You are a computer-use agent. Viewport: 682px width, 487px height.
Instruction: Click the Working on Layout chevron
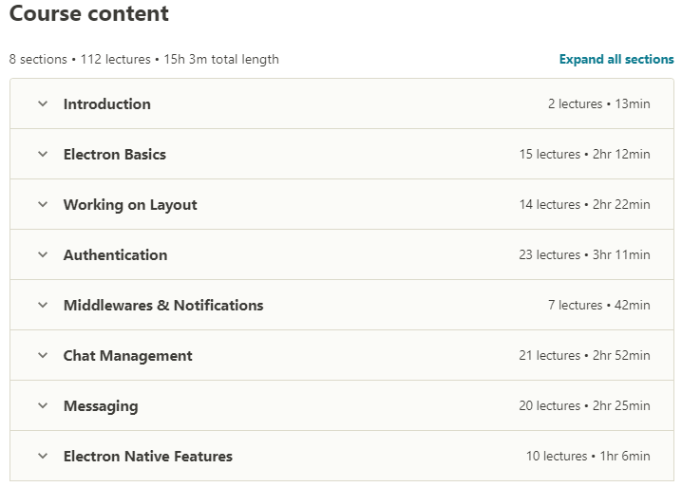(43, 204)
